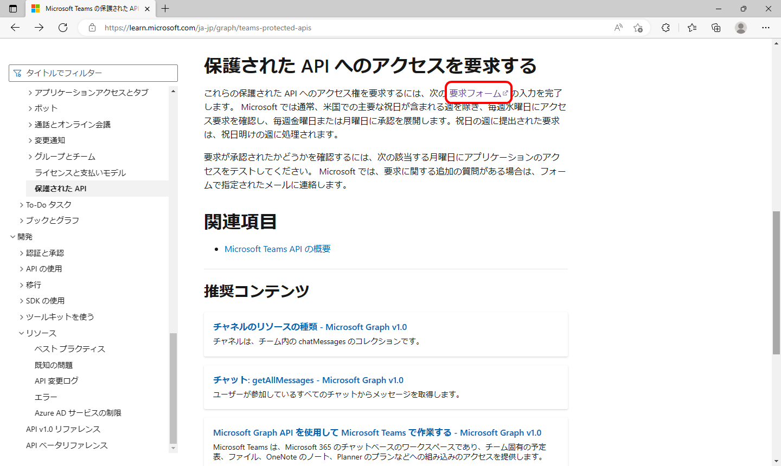
Task: Open a new browser tab
Action: point(165,9)
